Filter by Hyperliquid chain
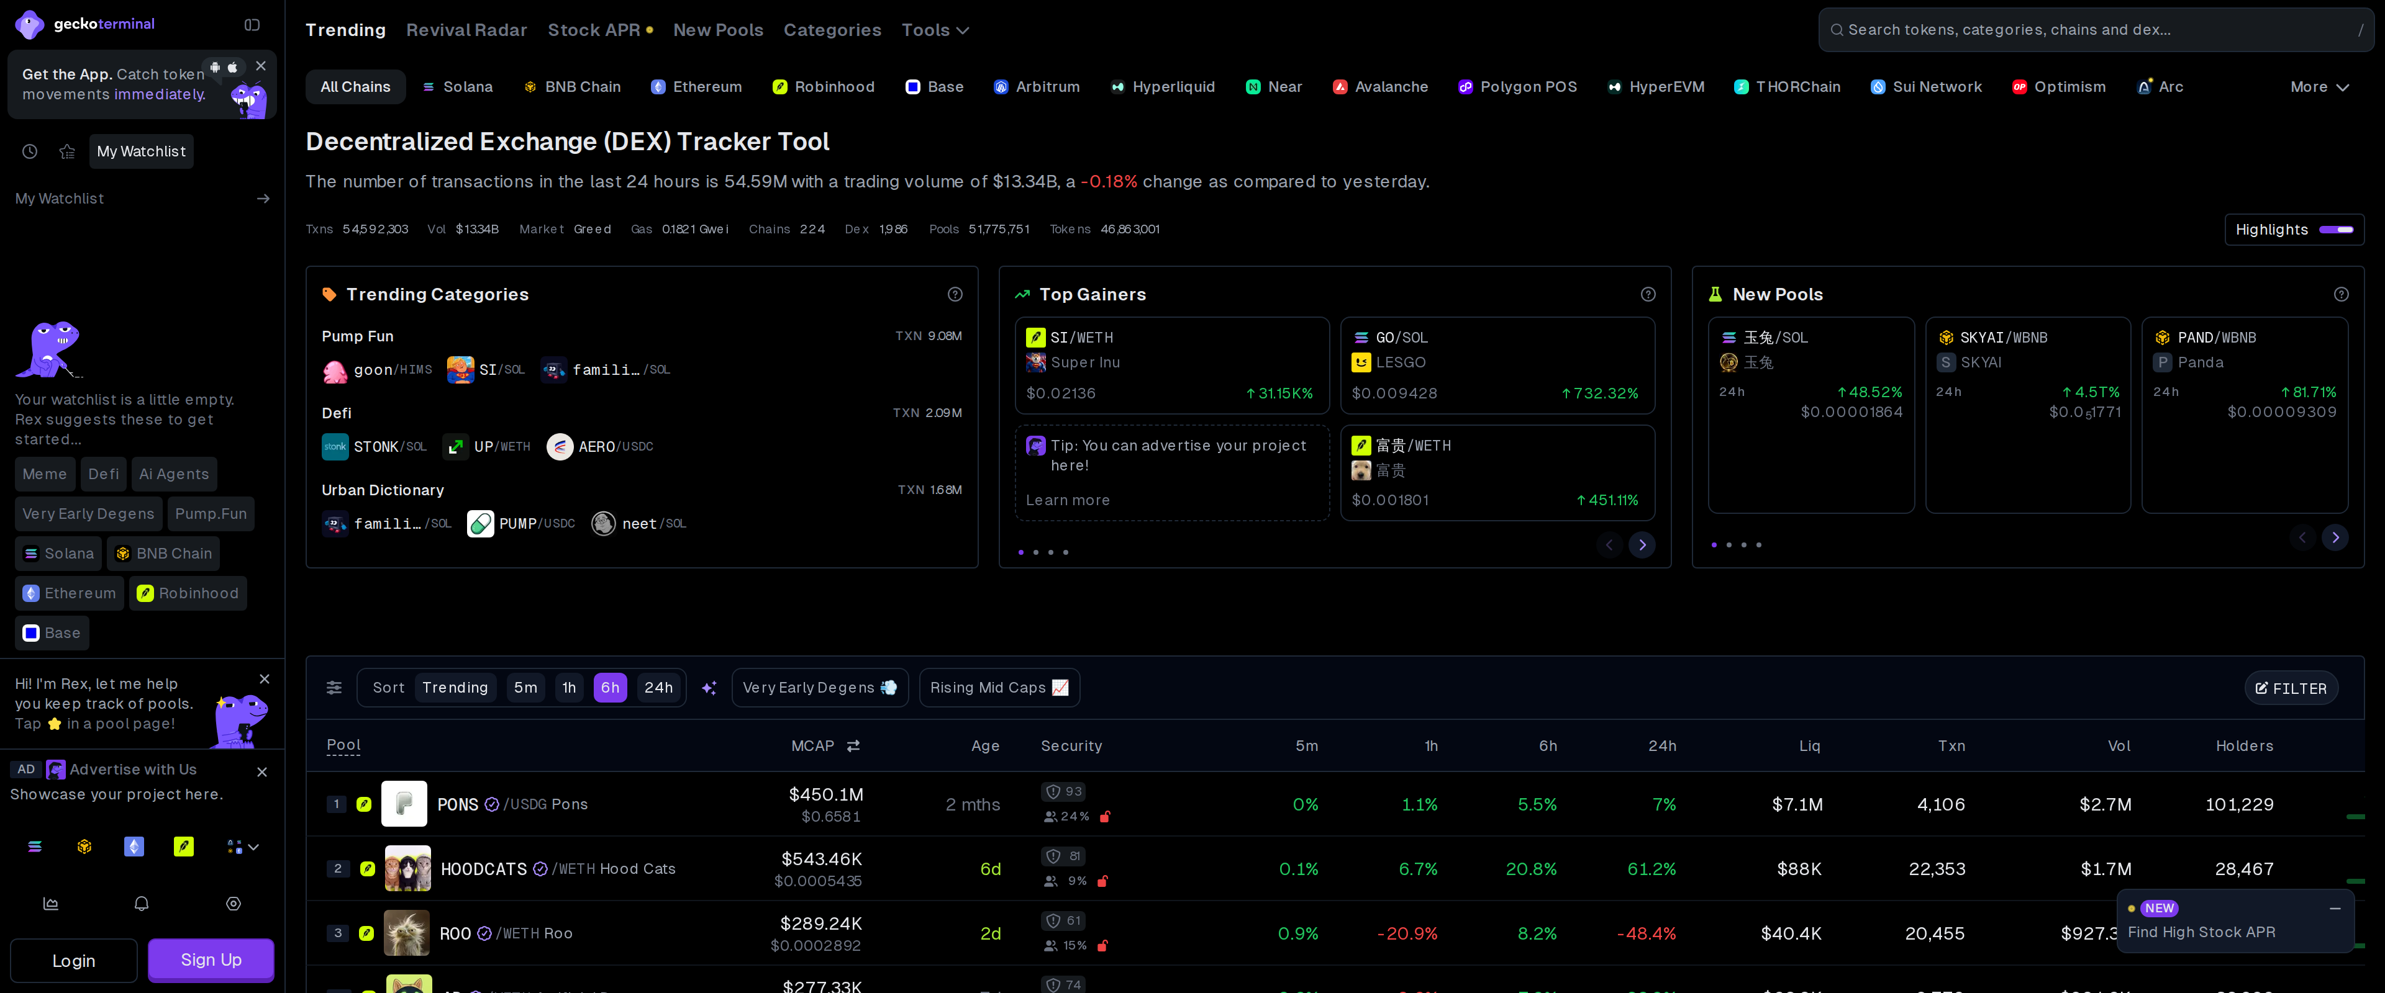2385x993 pixels. click(1163, 86)
